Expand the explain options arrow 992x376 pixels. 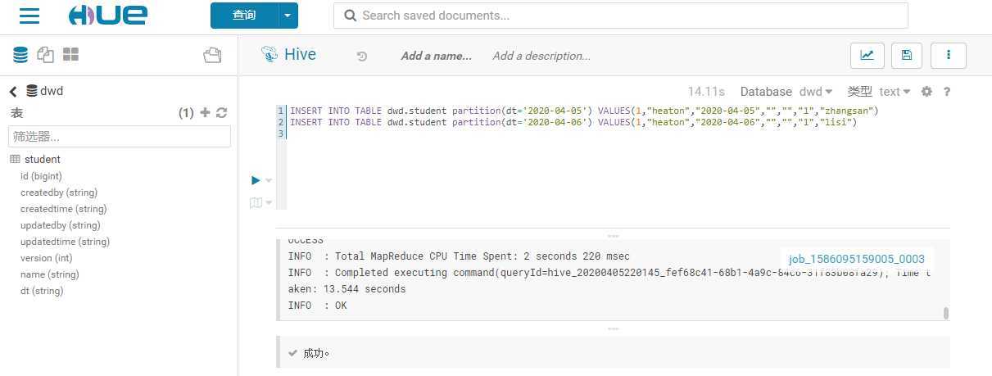(x=269, y=203)
